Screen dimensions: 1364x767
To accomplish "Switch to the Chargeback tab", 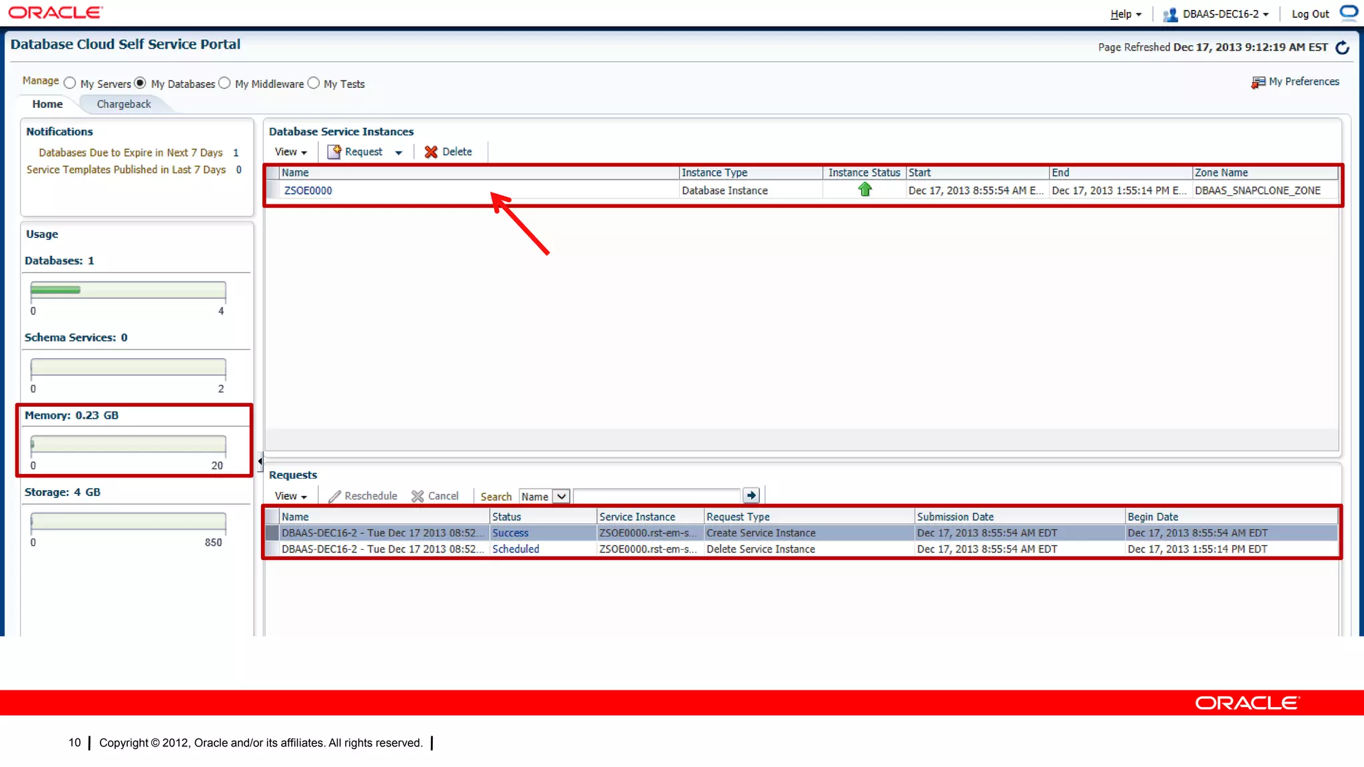I will pos(124,104).
